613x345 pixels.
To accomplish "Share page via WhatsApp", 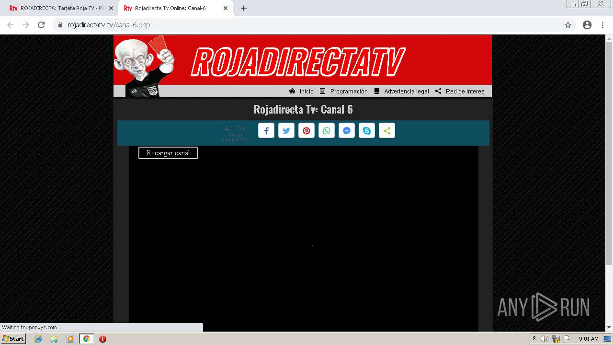I will (327, 131).
